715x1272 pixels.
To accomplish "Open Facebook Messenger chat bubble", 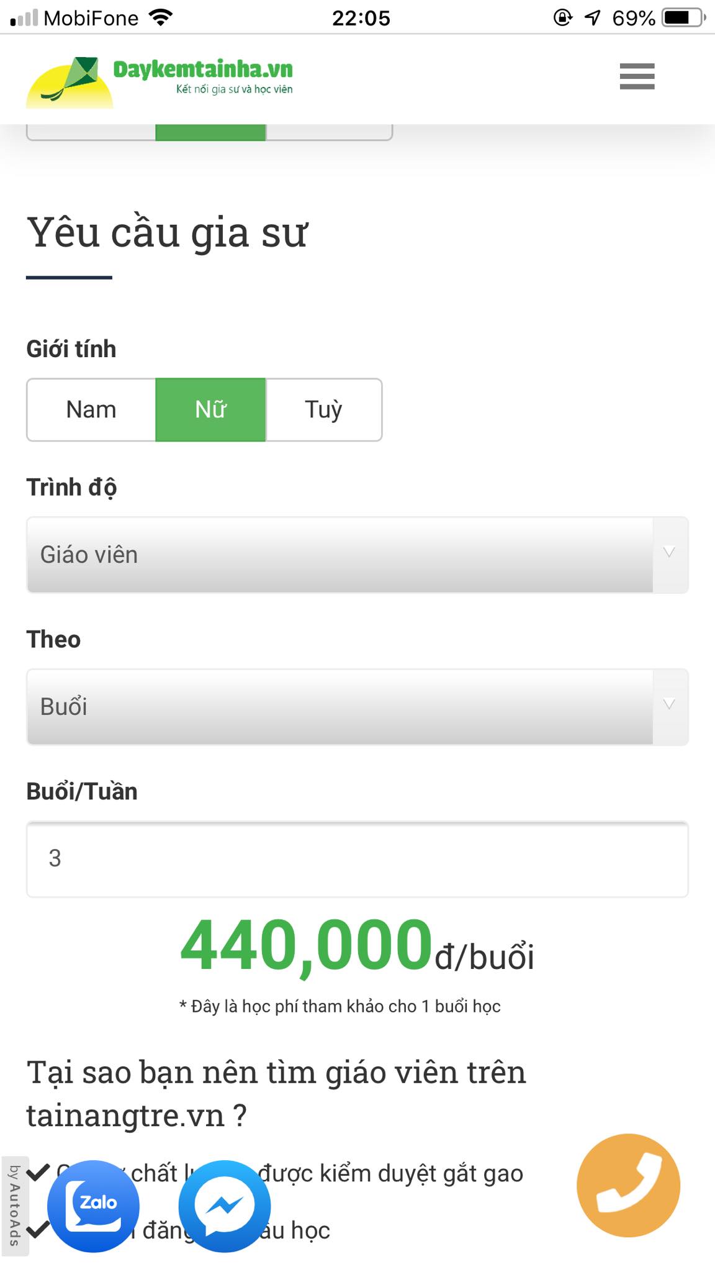I will [x=223, y=1205].
